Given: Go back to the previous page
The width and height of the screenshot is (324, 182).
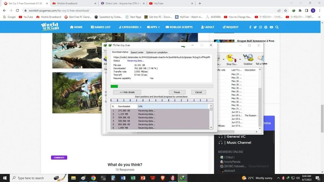Looking at the screenshot, I should pyautogui.click(x=4, y=10).
